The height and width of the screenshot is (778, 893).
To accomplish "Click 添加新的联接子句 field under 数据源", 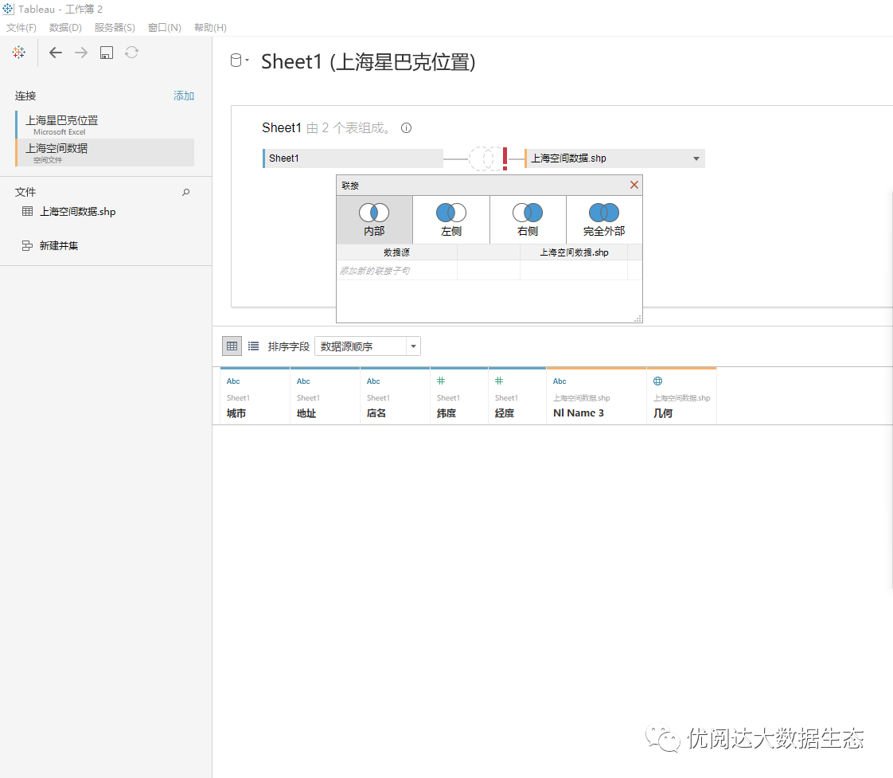I will point(397,271).
